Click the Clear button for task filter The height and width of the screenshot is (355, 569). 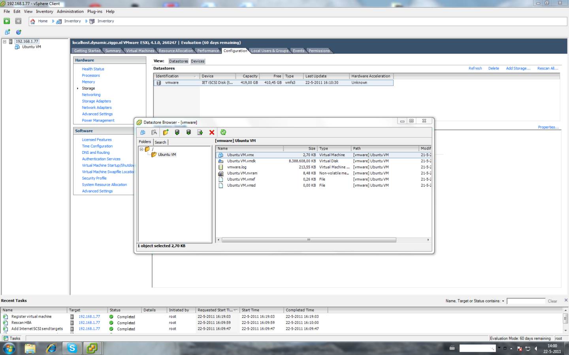point(552,301)
